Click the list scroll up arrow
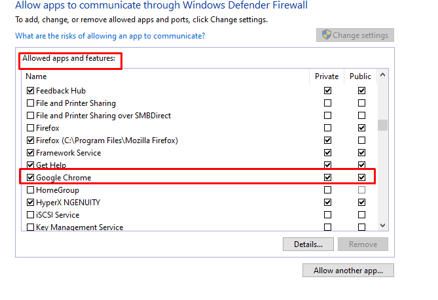Viewport: 438px width, 300px height. (383, 75)
